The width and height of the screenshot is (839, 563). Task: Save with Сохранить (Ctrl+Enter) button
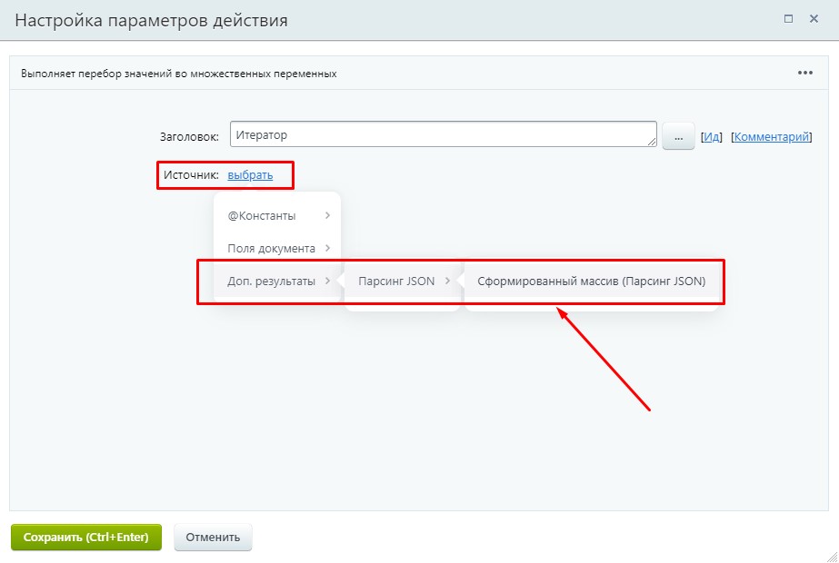[86, 538]
